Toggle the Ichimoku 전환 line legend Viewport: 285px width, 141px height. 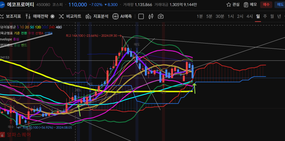point(24,33)
